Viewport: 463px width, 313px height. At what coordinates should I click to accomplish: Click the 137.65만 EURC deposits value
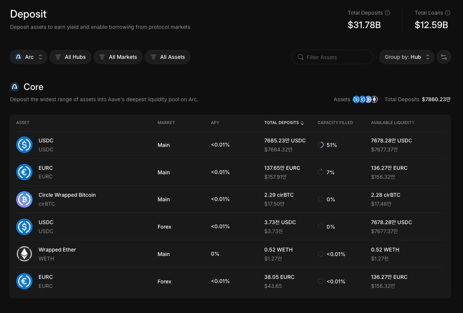[x=282, y=168]
